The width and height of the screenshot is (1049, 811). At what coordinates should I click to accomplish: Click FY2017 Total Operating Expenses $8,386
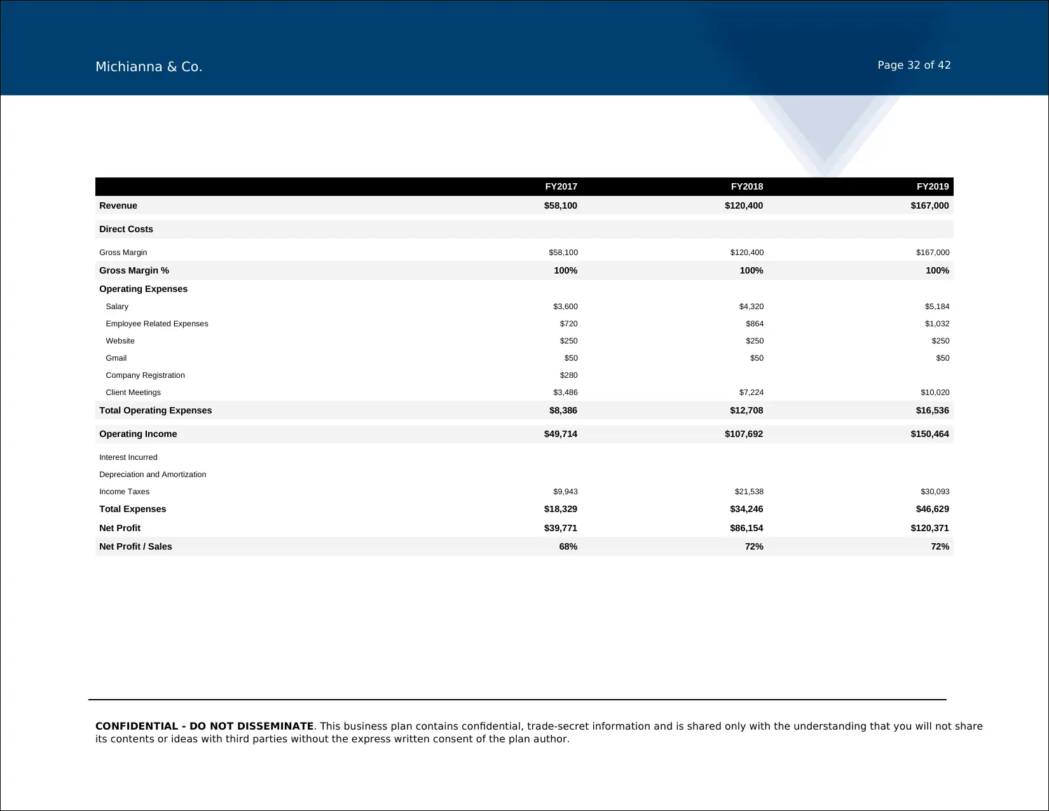[563, 410]
